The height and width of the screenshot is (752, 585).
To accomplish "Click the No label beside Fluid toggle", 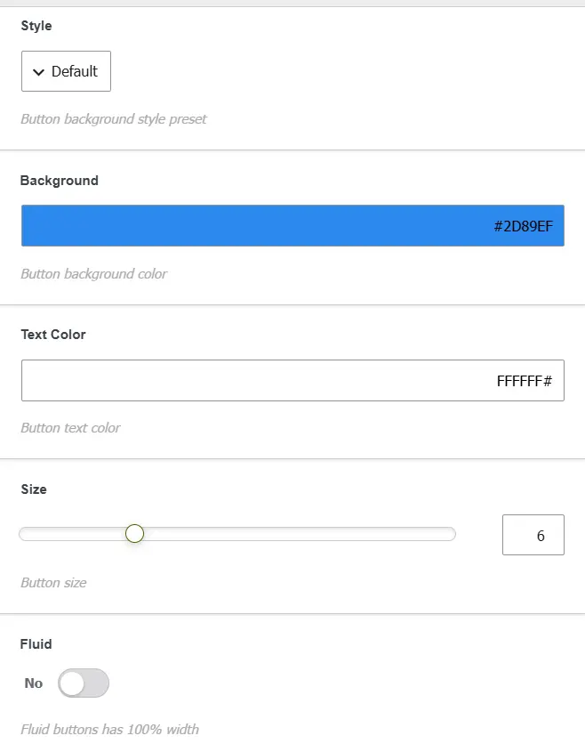I will [x=34, y=683].
